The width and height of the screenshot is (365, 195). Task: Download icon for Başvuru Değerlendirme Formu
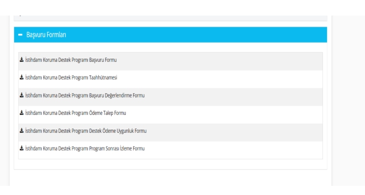pos(21,95)
